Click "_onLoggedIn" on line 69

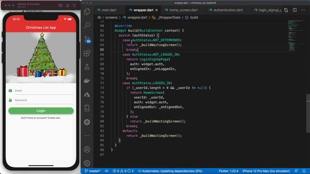pyautogui.click(x=164, y=69)
